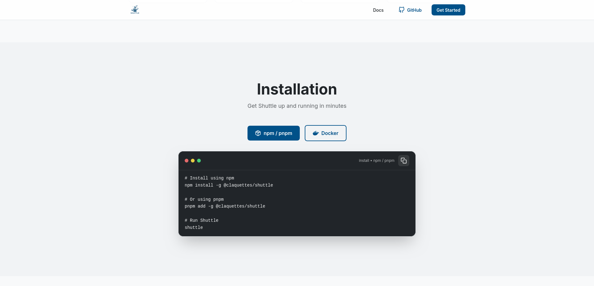Click the shuttle run command in terminal
This screenshot has width=594, height=286.
[x=193, y=227]
